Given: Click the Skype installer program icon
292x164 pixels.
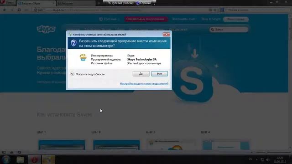Looking at the screenshot, I should [83, 57].
